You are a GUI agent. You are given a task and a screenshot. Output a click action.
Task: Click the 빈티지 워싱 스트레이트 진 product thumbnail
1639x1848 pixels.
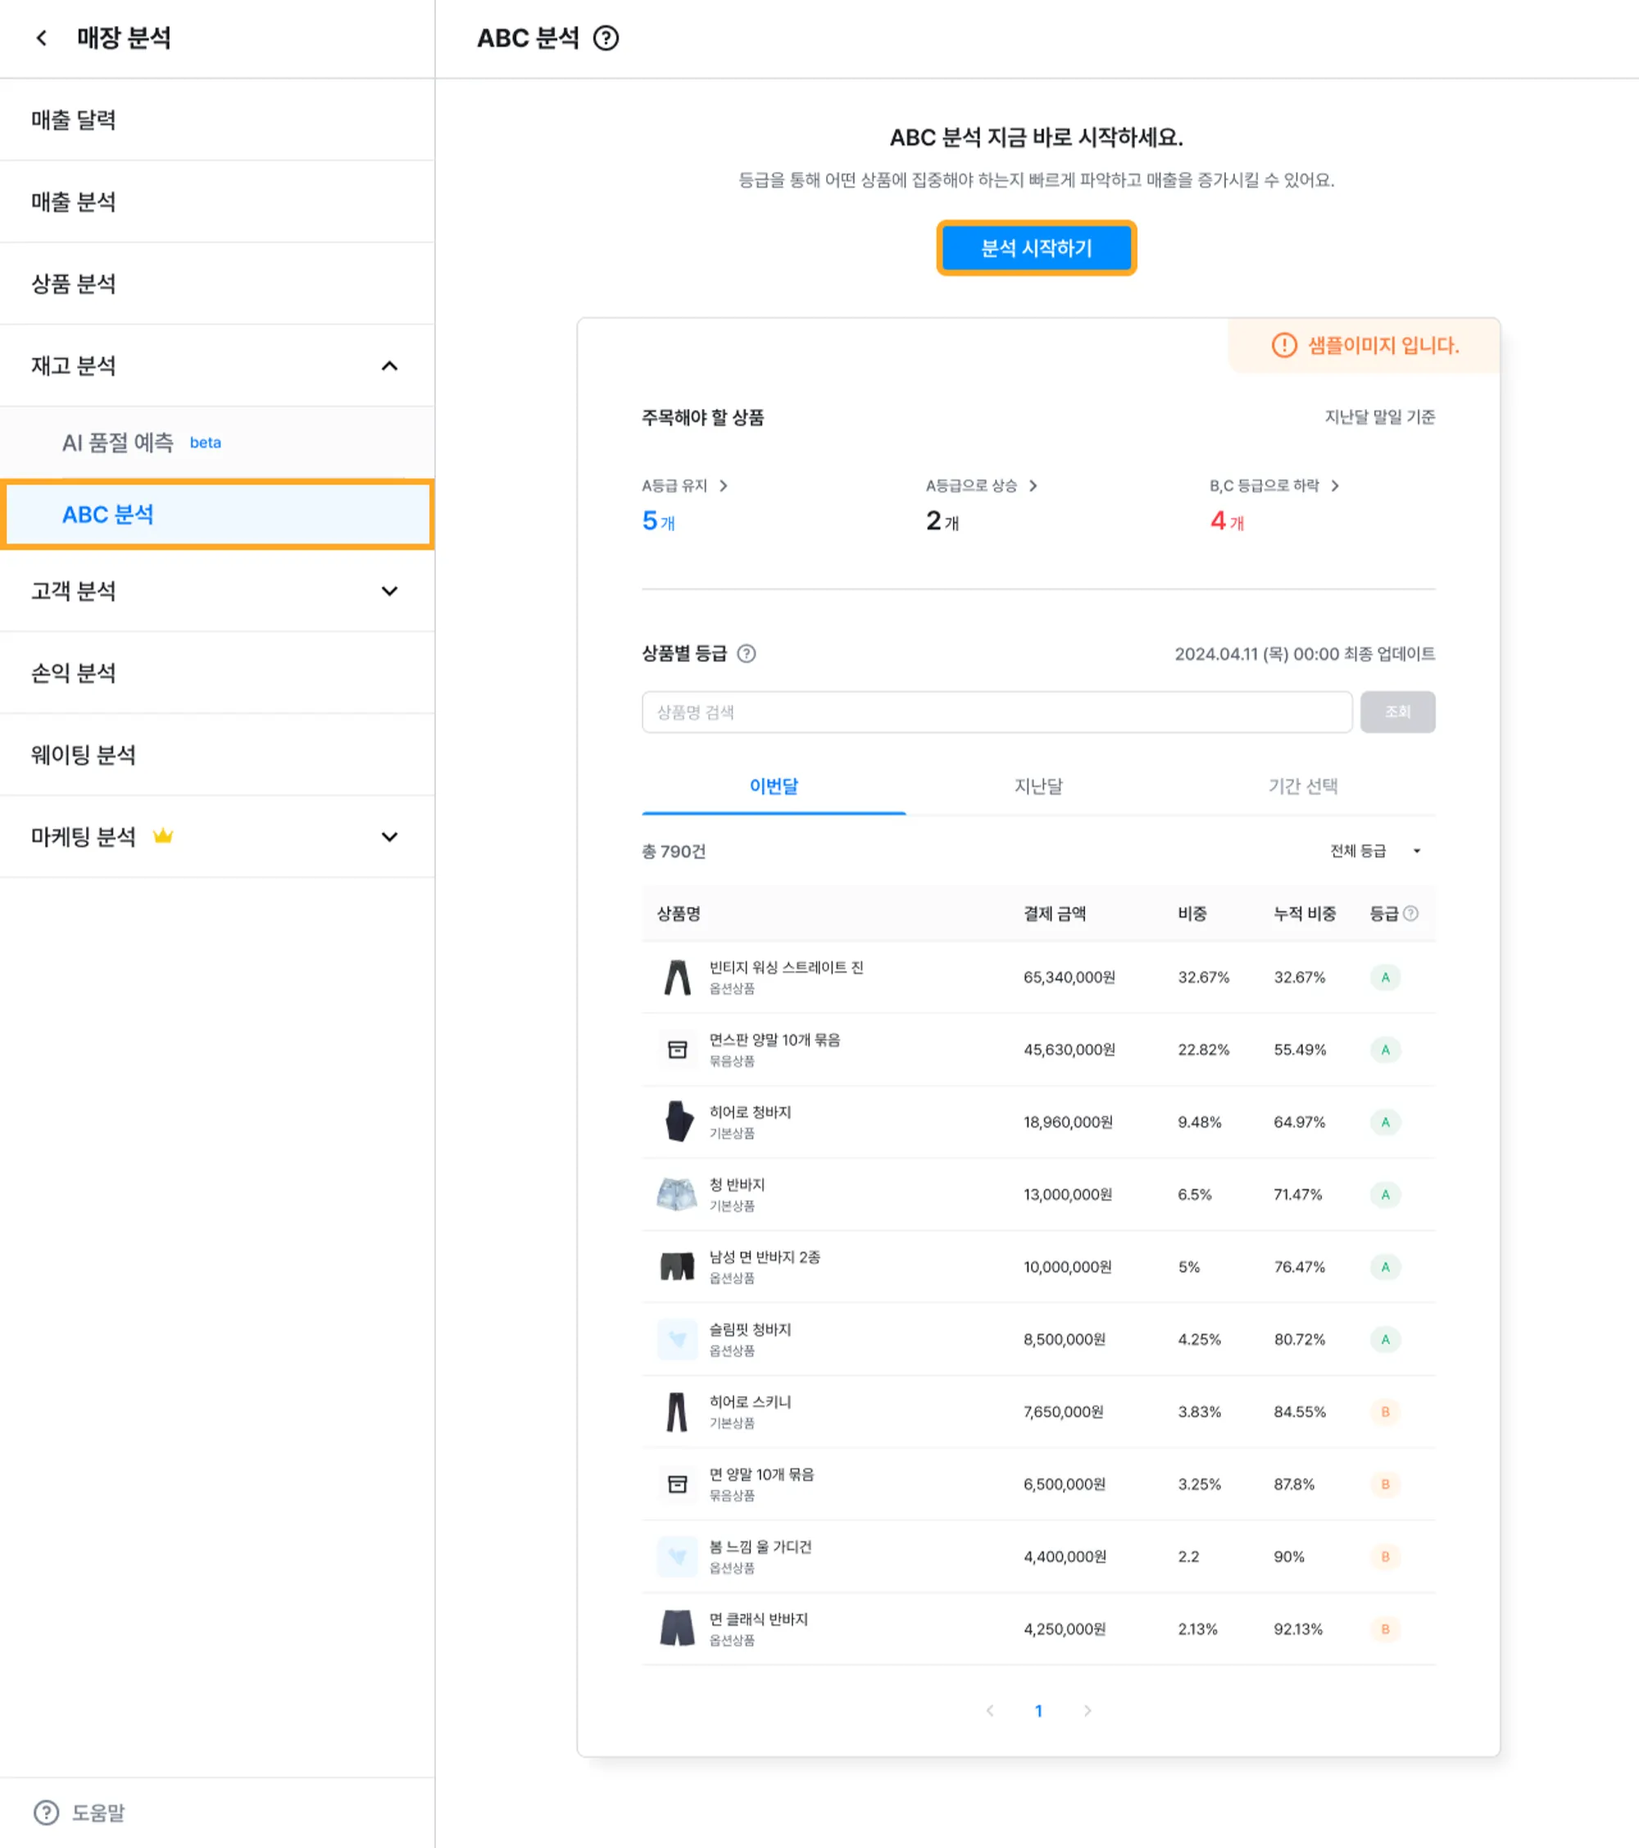tap(677, 978)
